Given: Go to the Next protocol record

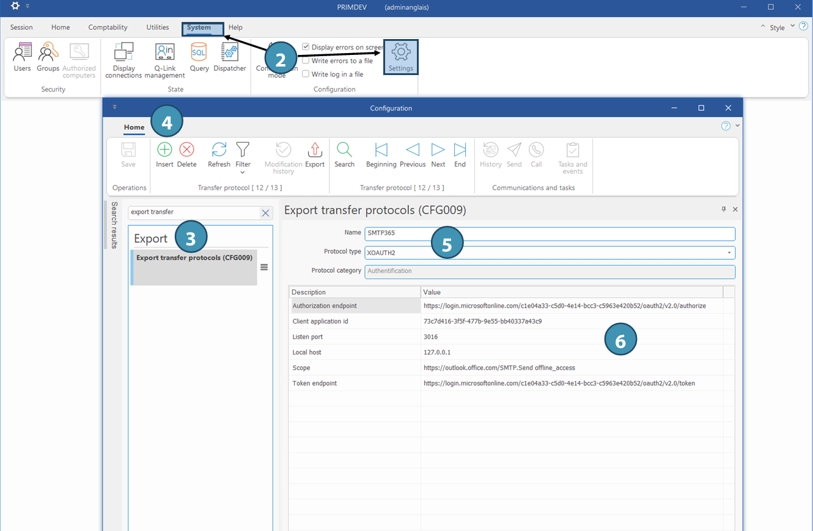Looking at the screenshot, I should [438, 150].
